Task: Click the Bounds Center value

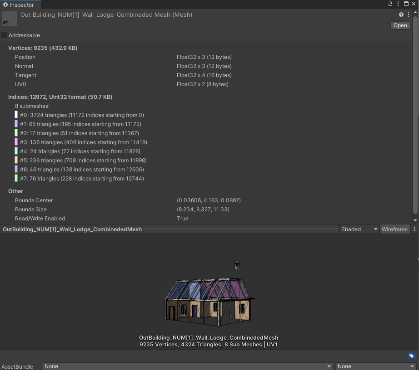Action: 209,200
